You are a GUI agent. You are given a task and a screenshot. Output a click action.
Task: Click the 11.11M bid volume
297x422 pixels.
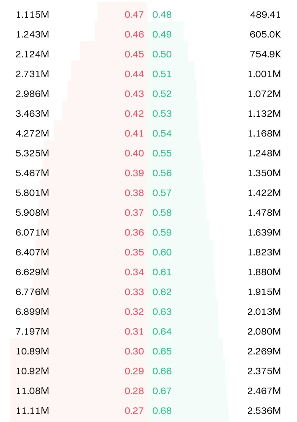click(x=32, y=411)
